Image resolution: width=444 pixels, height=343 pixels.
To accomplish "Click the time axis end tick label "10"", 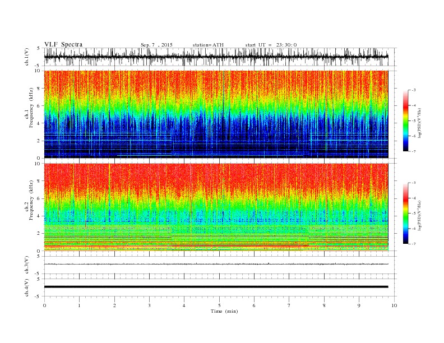I will pyautogui.click(x=394, y=305).
